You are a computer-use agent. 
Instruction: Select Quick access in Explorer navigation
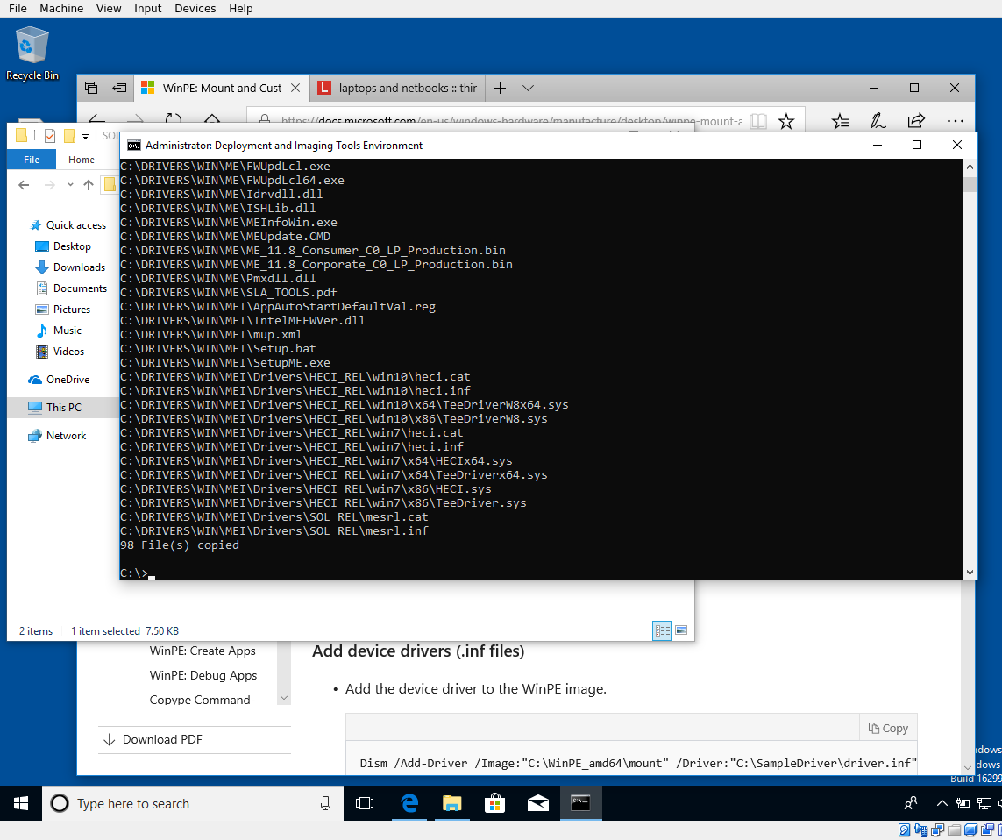coord(76,225)
